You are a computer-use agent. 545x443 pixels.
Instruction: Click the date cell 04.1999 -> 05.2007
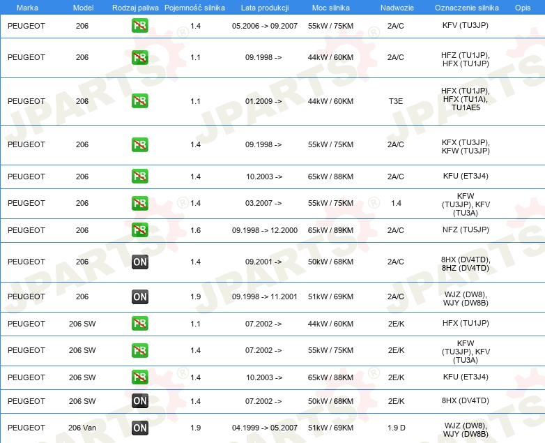(265, 428)
